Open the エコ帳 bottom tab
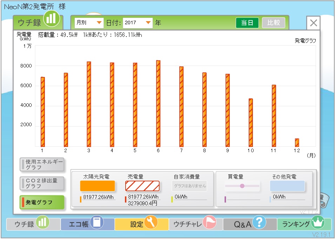Image resolution: width=335 pixels, height=239 pixels. (88, 224)
